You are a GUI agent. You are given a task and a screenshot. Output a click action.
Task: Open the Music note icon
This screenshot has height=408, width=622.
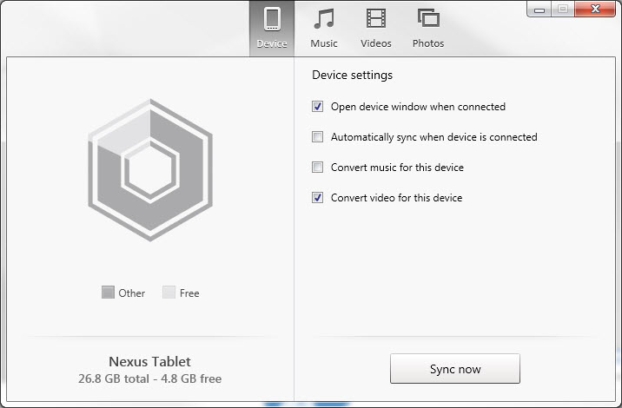[x=324, y=19]
